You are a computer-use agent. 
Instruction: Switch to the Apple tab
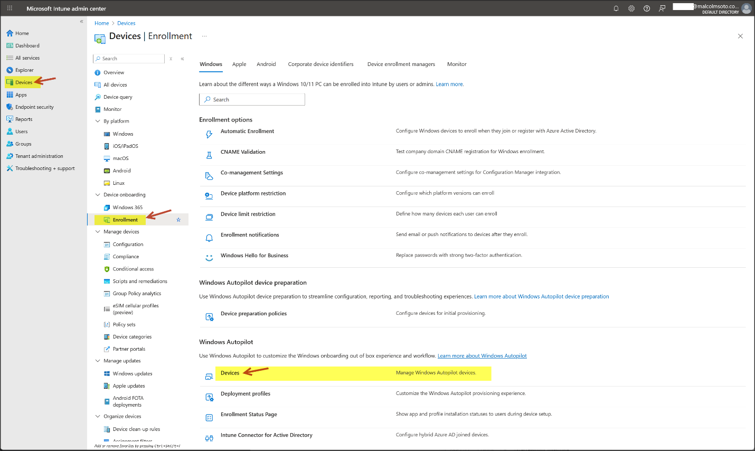[239, 64]
